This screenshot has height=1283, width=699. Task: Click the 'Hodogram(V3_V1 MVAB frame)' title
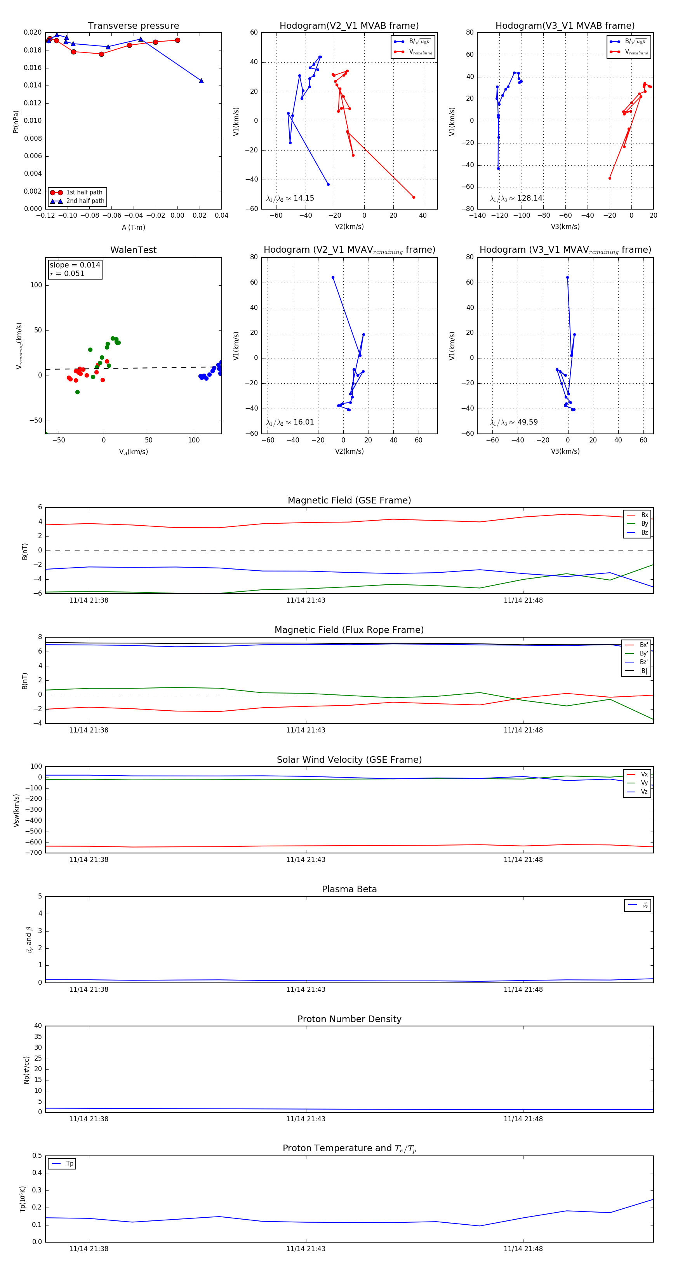565,26
